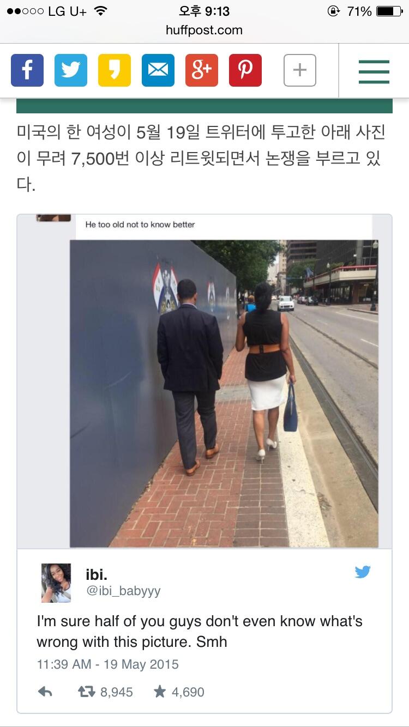The image size is (409, 727).
Task: Tap the battery indicator in status bar
Action: pos(389,11)
